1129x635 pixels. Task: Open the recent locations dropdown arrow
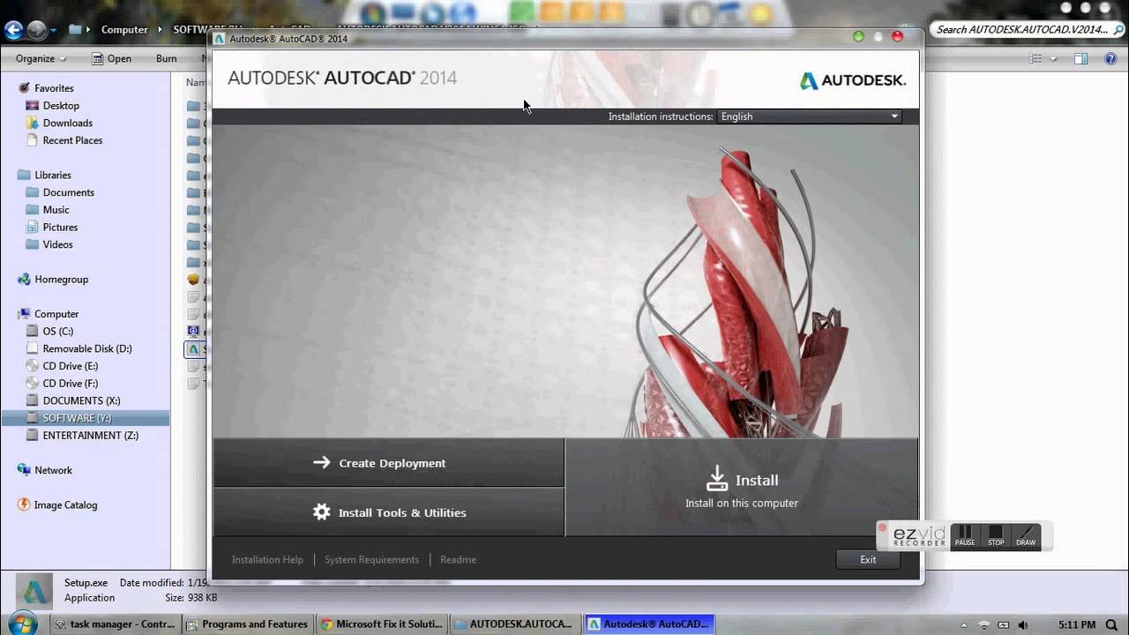pyautogui.click(x=54, y=30)
